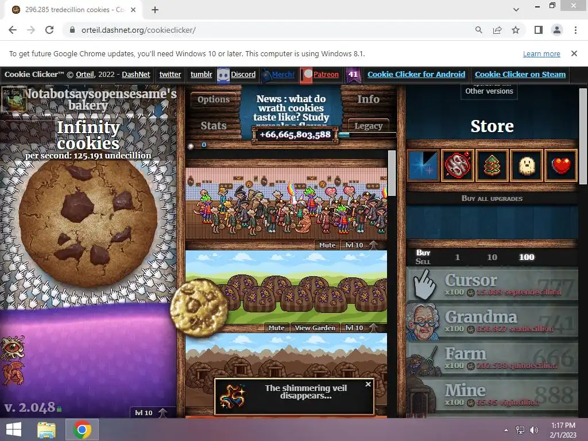Buy the blue sparkle upgrade
588x441 pixels.
pos(423,165)
